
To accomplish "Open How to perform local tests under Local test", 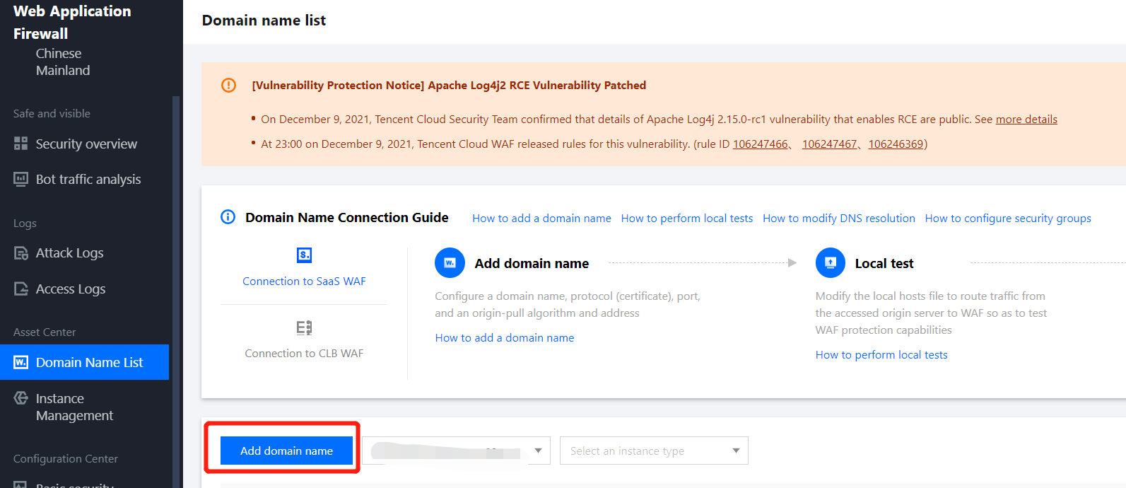I will (881, 354).
